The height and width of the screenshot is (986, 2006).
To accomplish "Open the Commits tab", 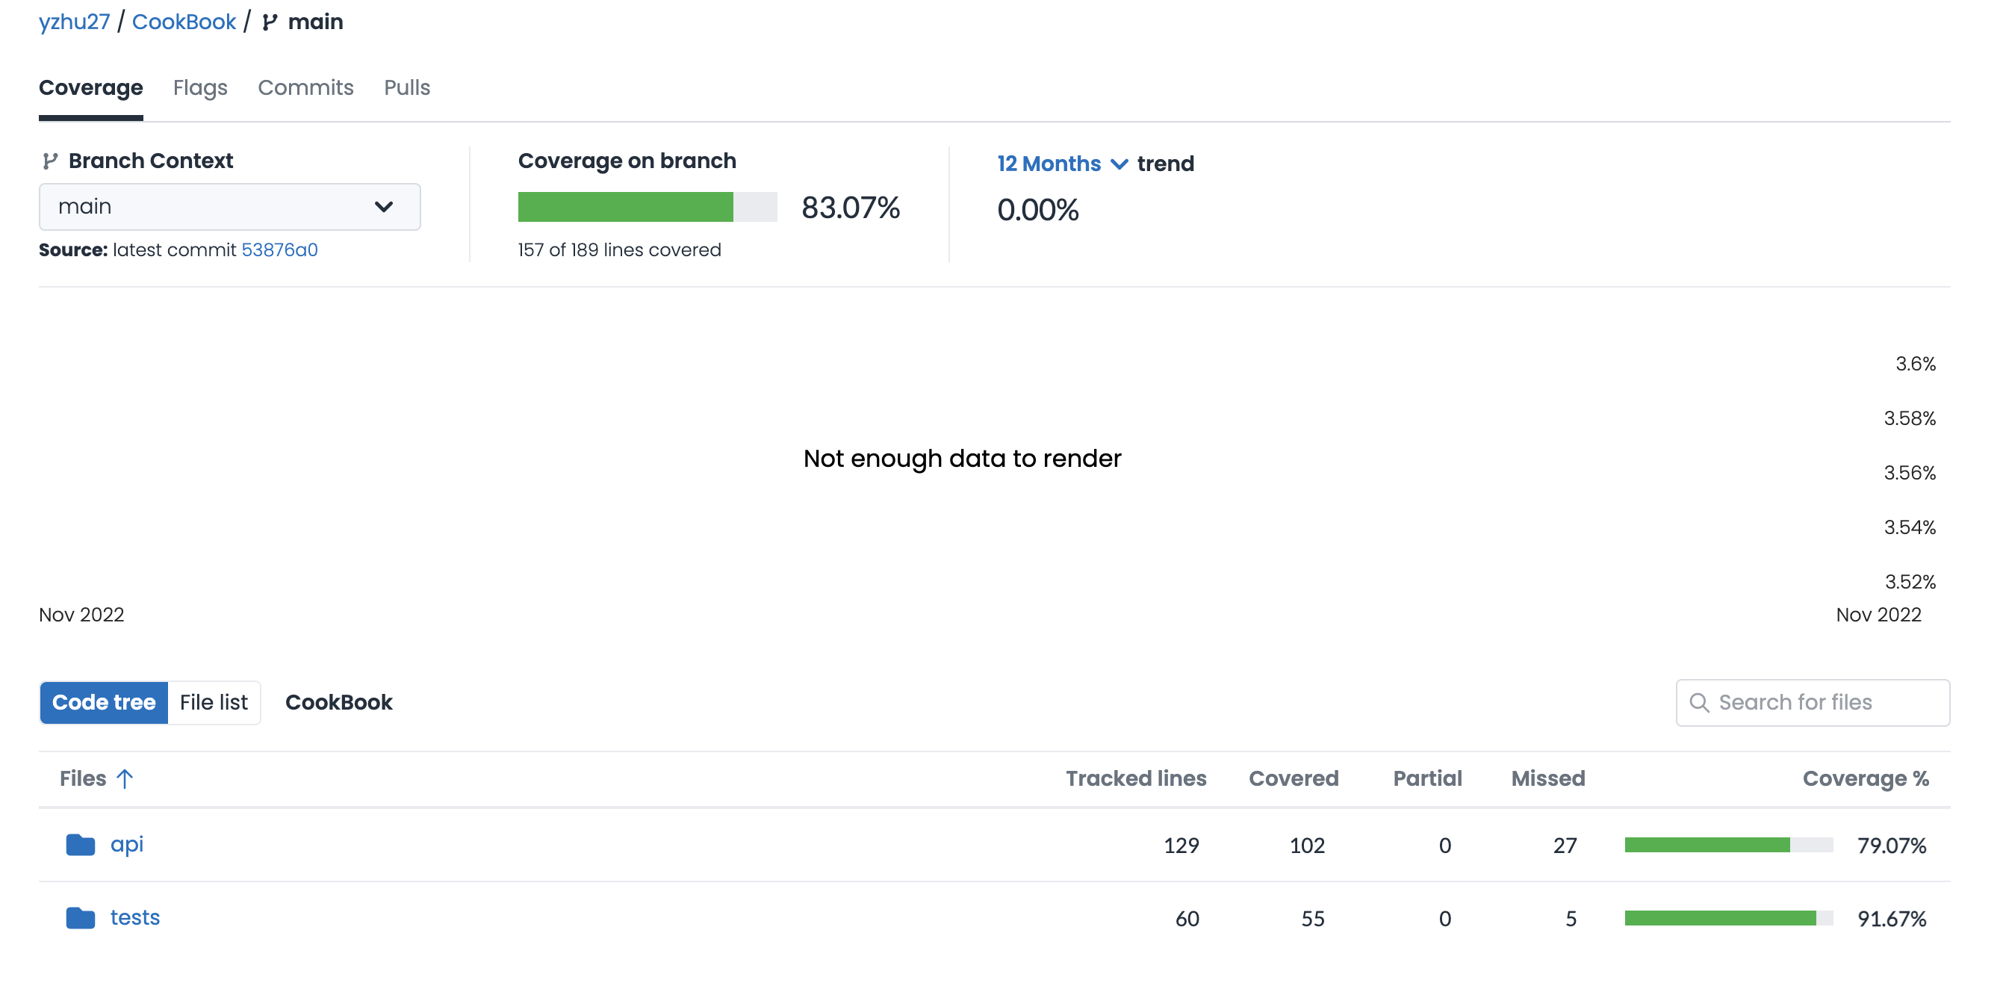I will point(305,87).
